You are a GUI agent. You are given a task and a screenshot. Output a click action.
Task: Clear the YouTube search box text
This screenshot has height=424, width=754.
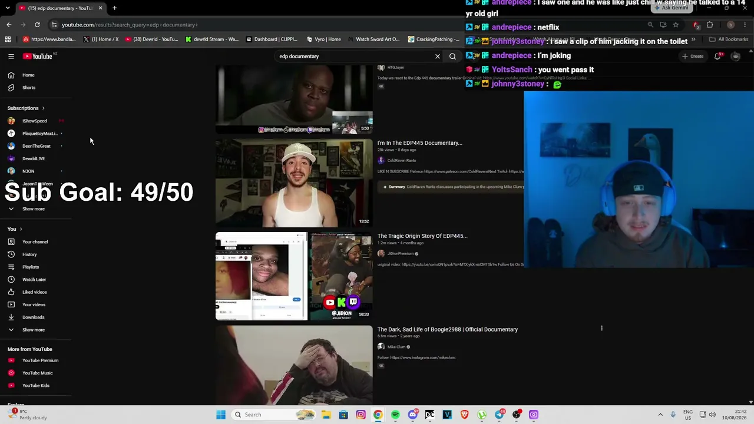(438, 57)
